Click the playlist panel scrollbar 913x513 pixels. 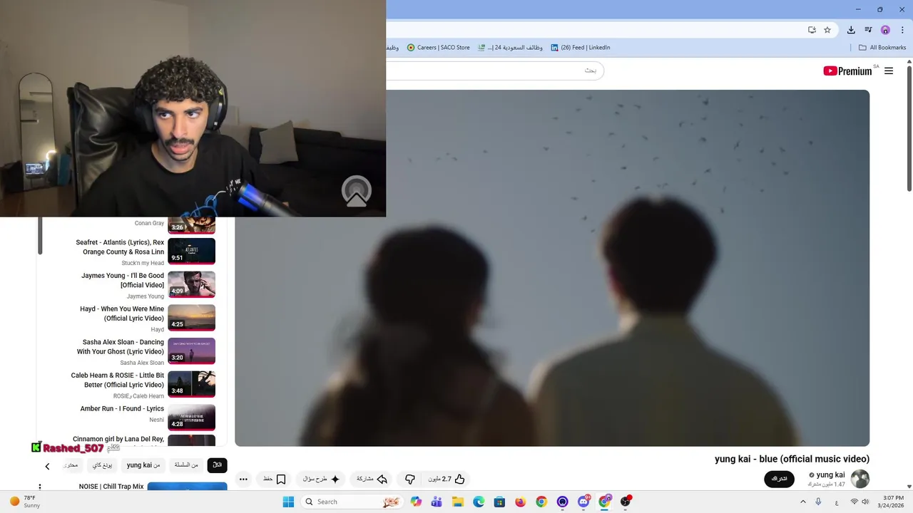pyautogui.click(x=40, y=235)
